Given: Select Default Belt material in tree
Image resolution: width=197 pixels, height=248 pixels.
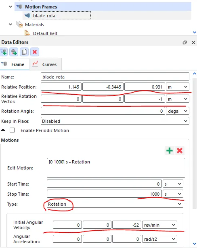Looking at the screenshot, I should tap(45, 33).
